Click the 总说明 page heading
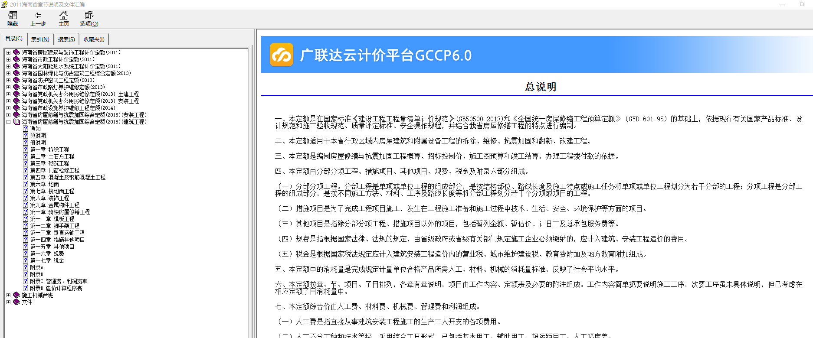The image size is (813, 338). click(x=541, y=87)
